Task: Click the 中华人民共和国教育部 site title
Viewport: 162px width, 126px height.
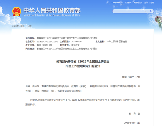Action: (52, 10)
